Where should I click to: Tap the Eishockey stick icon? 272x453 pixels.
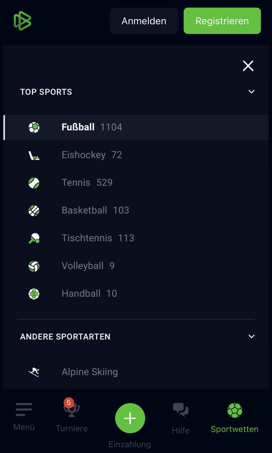click(x=34, y=155)
